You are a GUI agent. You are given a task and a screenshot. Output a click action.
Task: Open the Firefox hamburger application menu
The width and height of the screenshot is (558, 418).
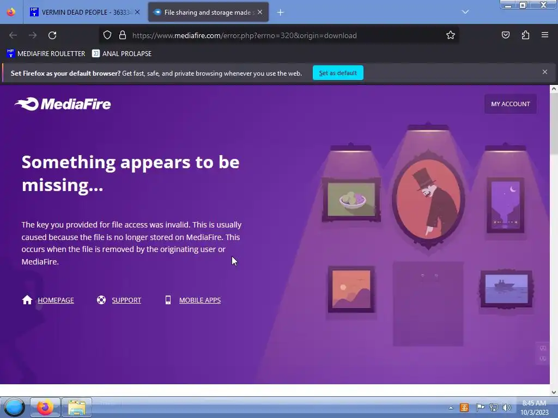point(545,35)
